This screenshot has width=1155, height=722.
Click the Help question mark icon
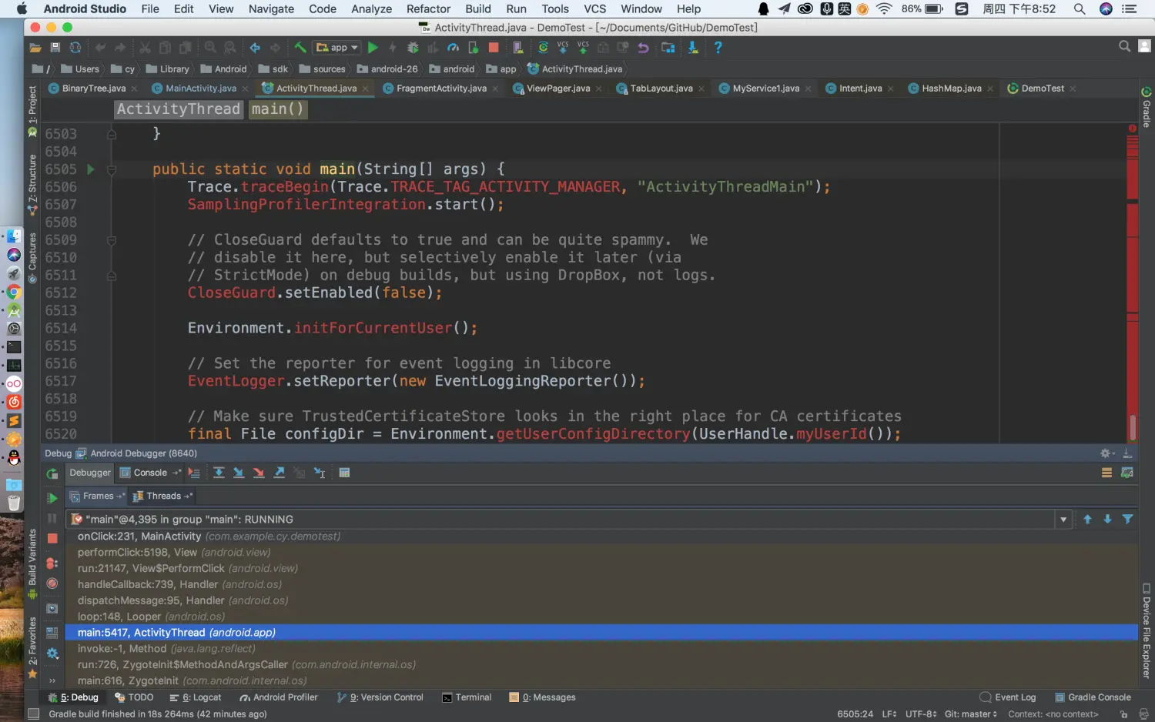point(718,48)
